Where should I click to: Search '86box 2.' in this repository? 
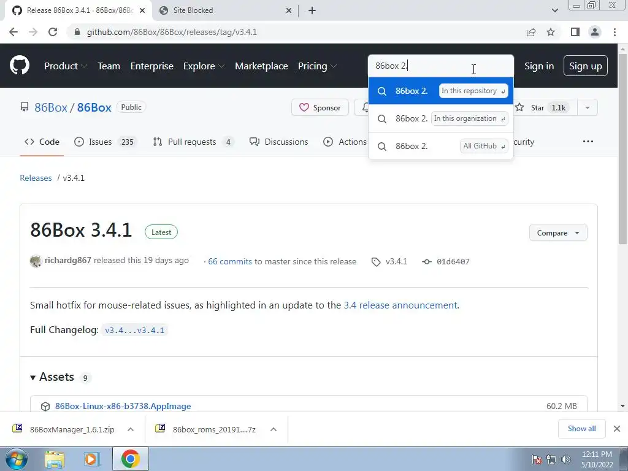tap(440, 91)
